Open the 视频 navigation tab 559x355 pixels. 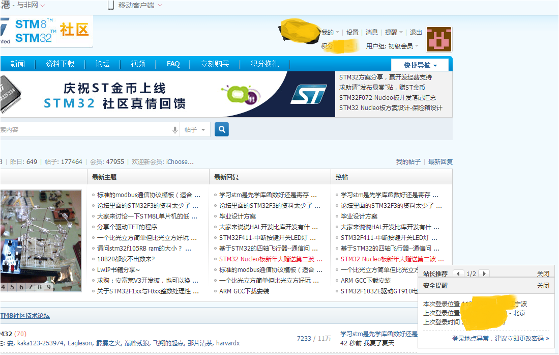pyautogui.click(x=138, y=64)
